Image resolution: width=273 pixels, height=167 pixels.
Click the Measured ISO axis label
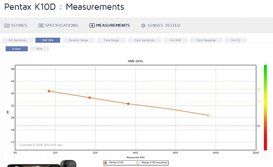[136, 158]
